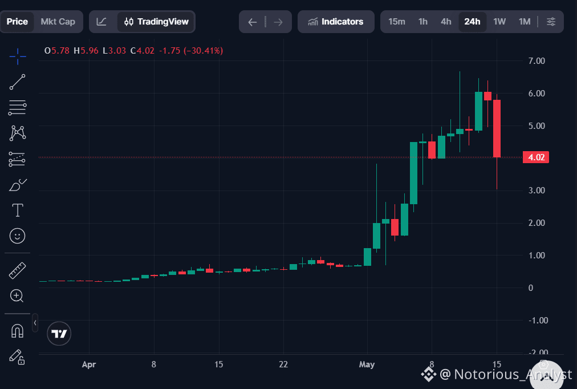Open the Indicators menu

click(x=336, y=22)
